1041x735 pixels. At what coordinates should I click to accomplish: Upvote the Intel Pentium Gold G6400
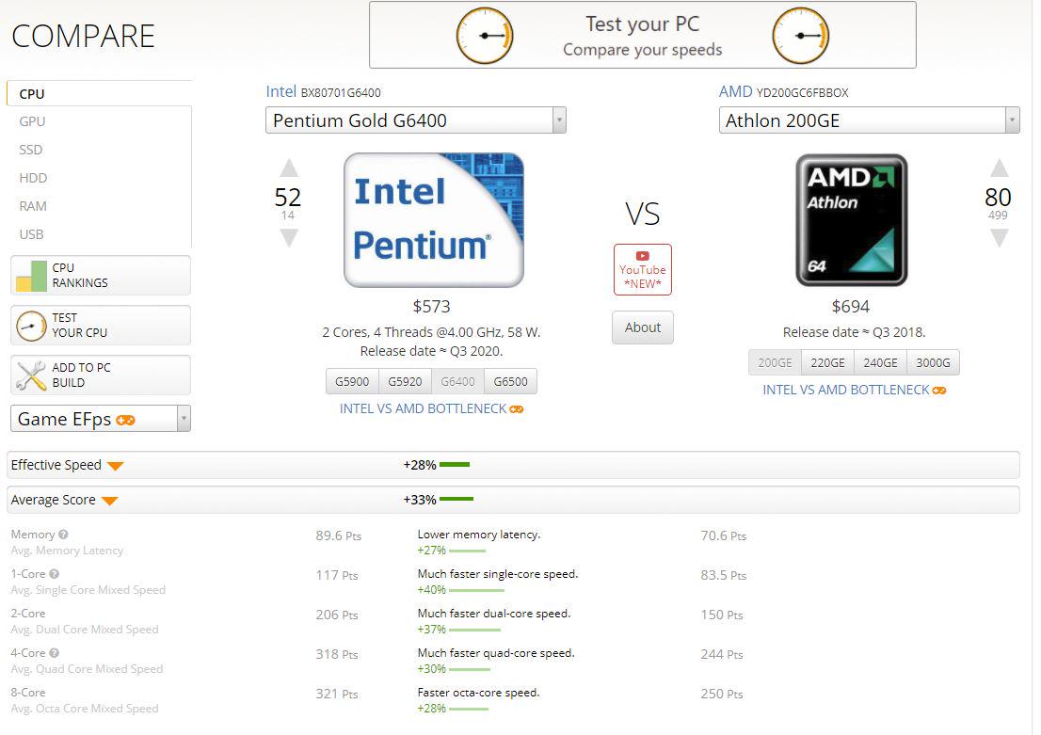coord(289,169)
